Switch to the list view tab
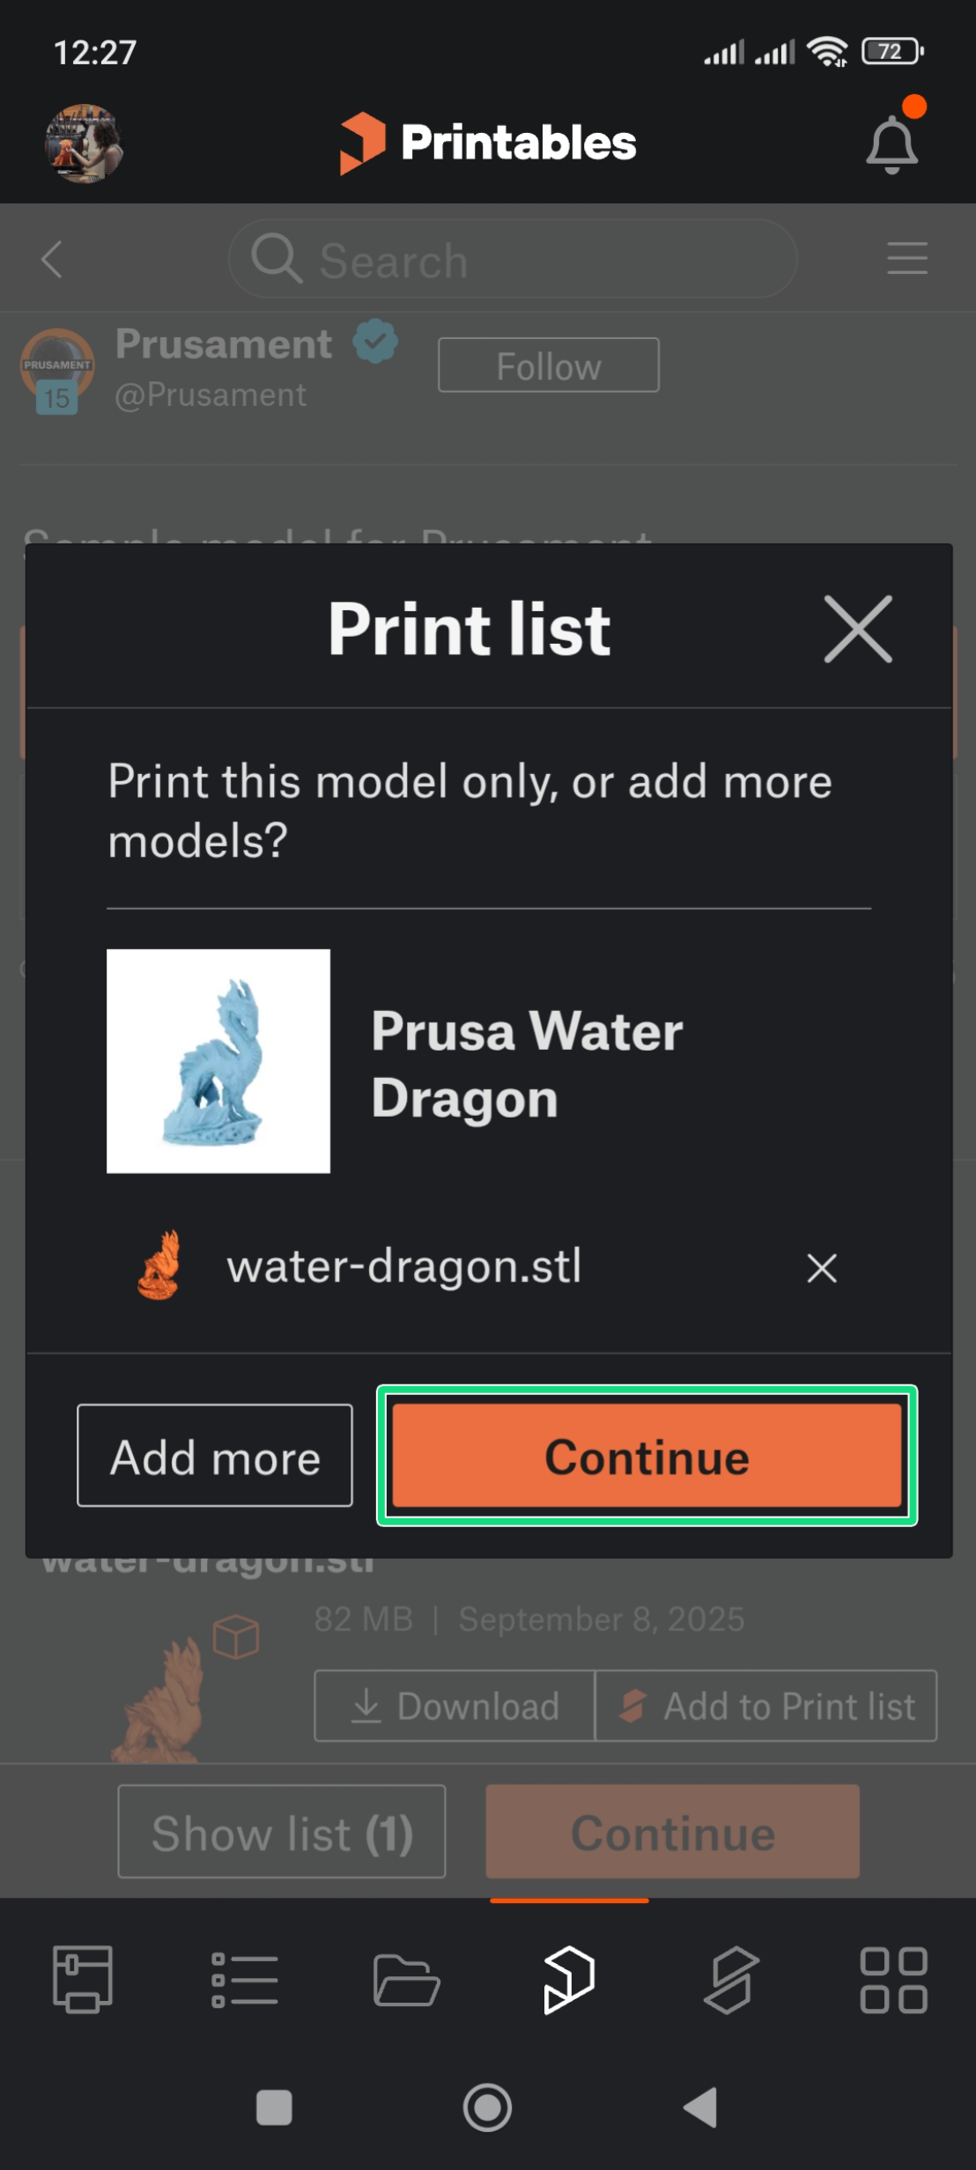Image resolution: width=976 pixels, height=2170 pixels. (x=244, y=1980)
